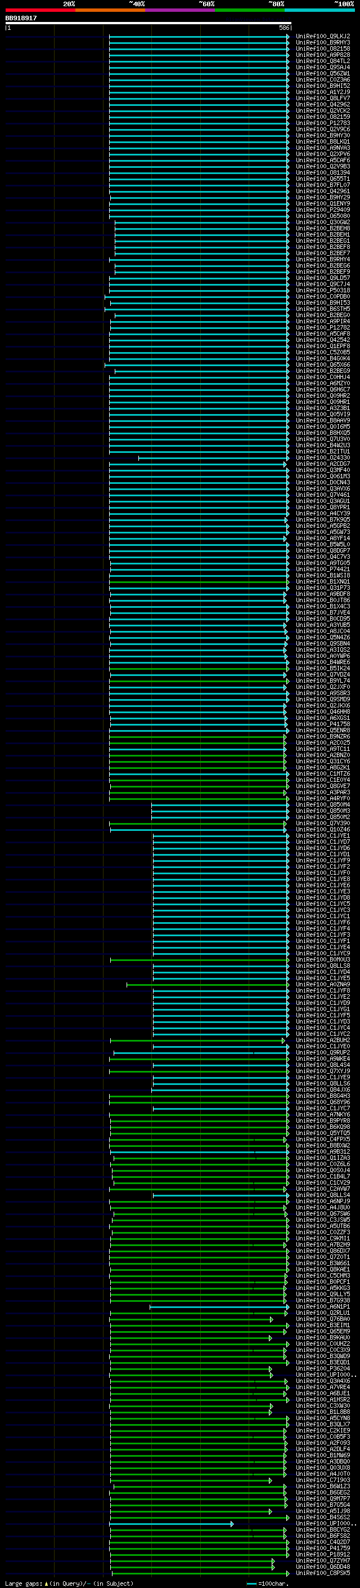The height and width of the screenshot is (1588, 360).
Task: Click UniRef100_Q8LFV7 label
Action: pyautogui.click(x=322, y=98)
